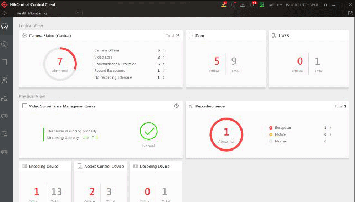Expand Communication Exception row arrow
Screen dimensions: 355x202
tap(164, 64)
